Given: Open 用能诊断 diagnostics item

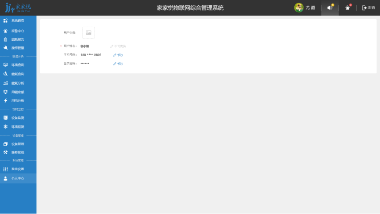Looking at the screenshot, I should (x=18, y=92).
